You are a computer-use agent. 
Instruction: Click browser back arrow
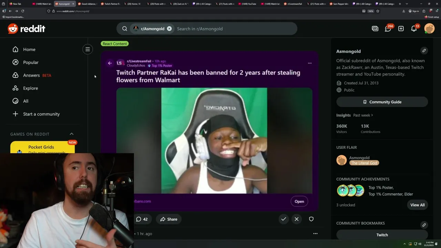10,11
